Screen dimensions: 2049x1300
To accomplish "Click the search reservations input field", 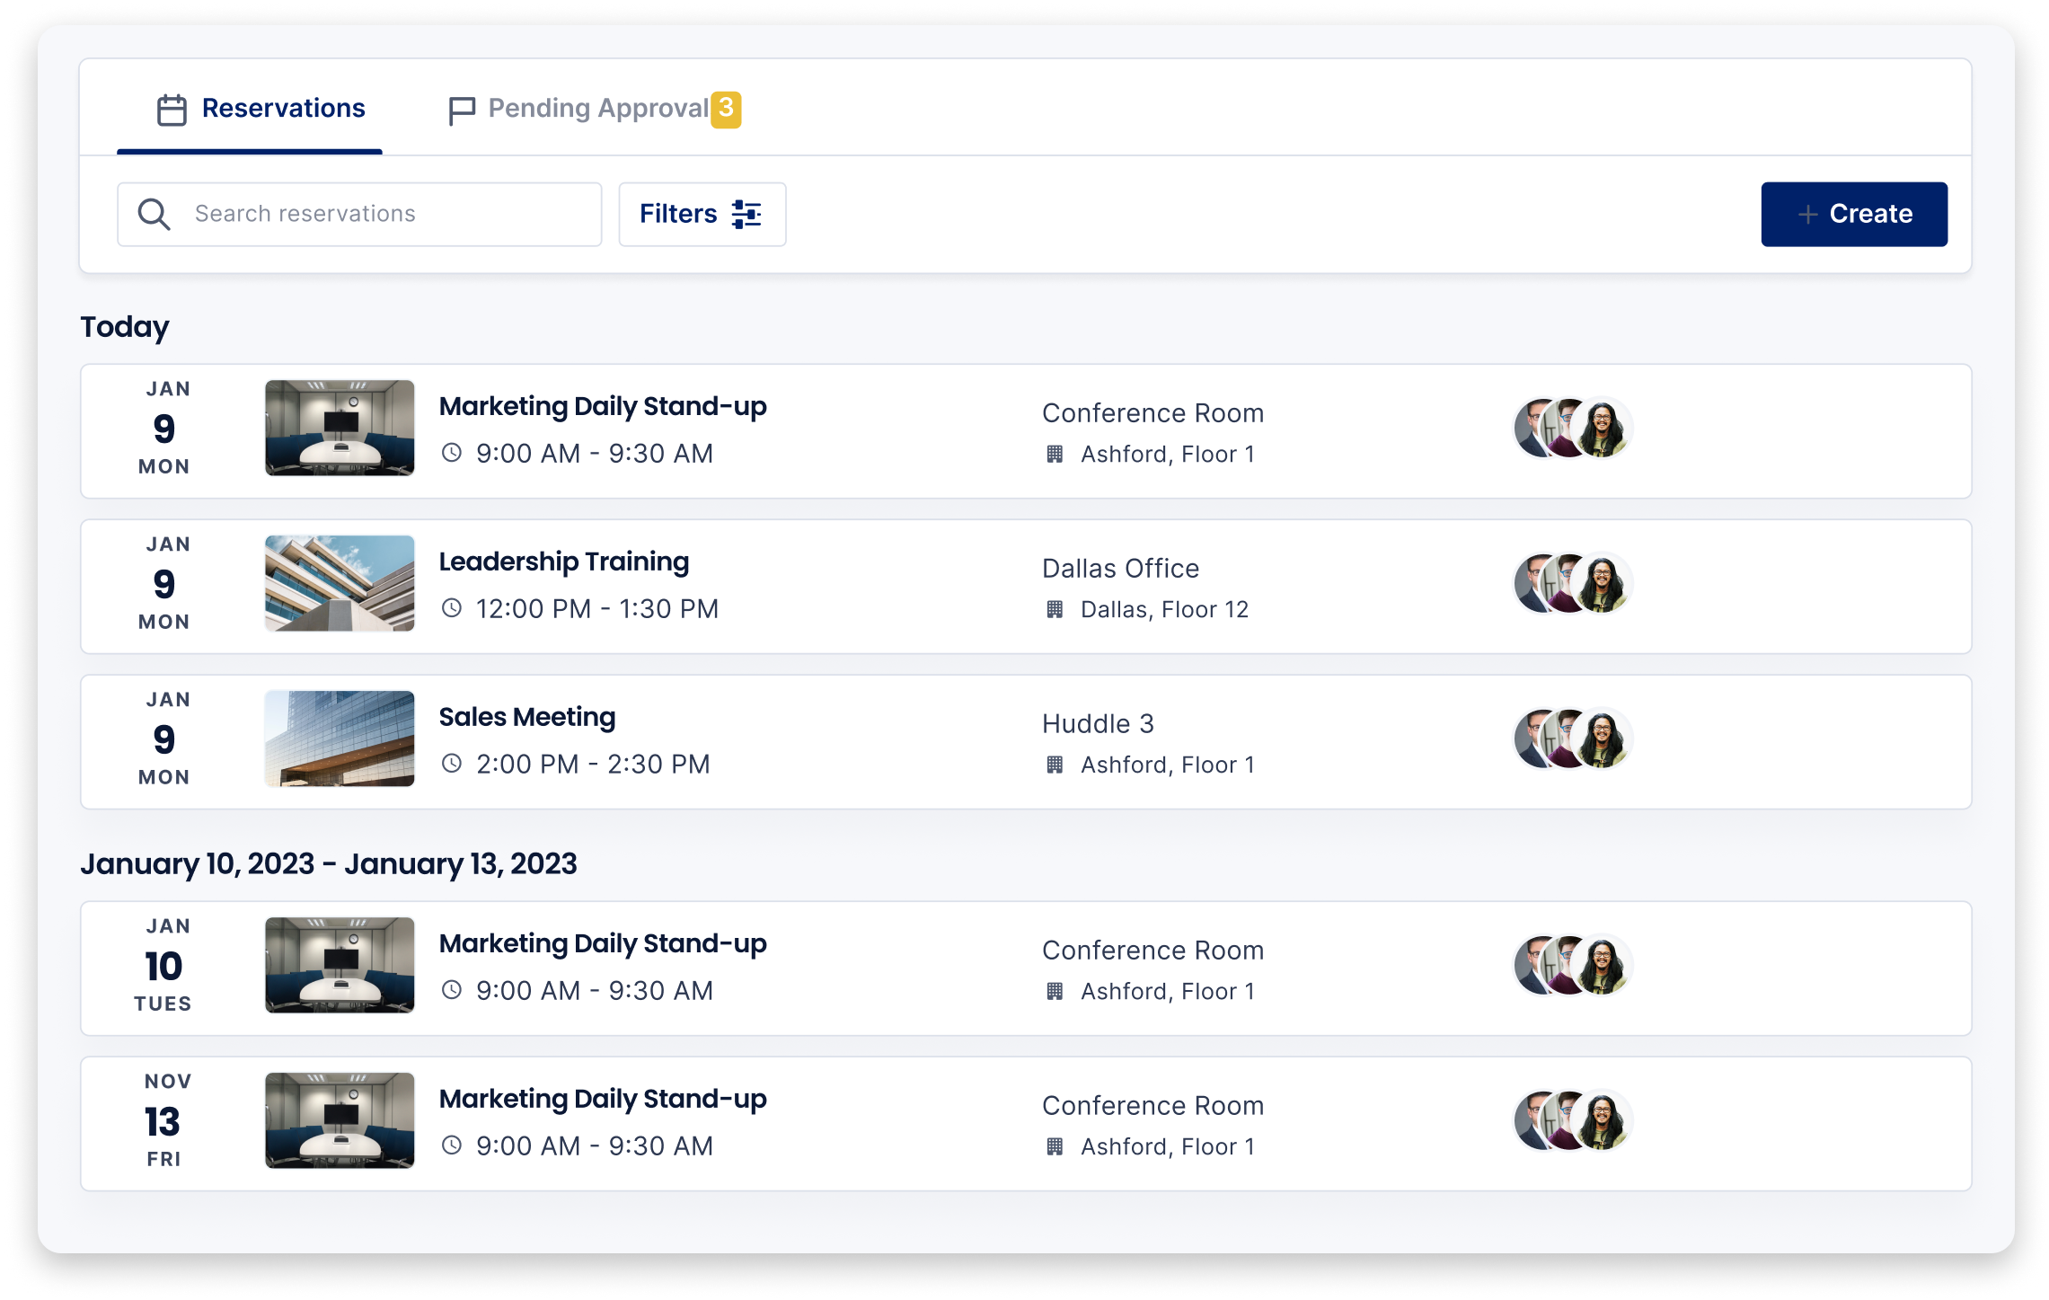I will (361, 214).
